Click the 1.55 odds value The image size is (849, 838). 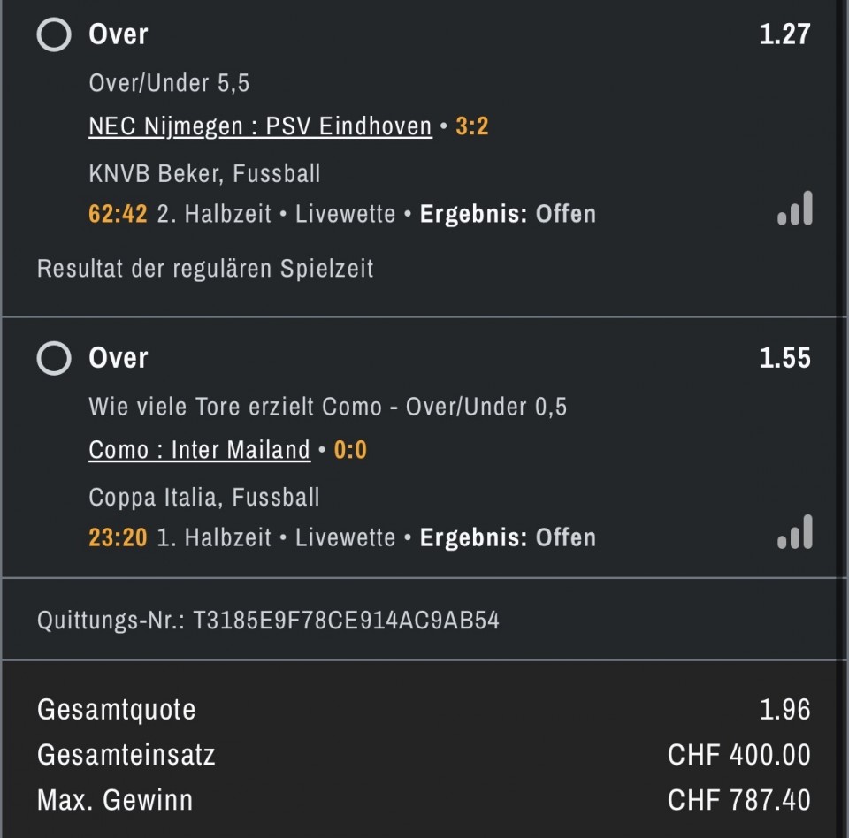(784, 358)
